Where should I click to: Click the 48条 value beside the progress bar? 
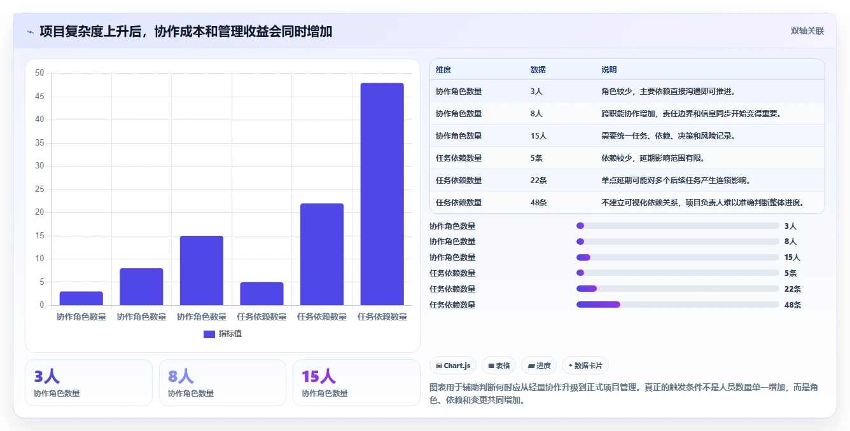point(793,305)
